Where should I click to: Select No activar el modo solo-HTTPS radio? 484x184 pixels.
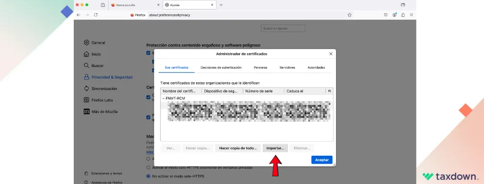pyautogui.click(x=148, y=176)
